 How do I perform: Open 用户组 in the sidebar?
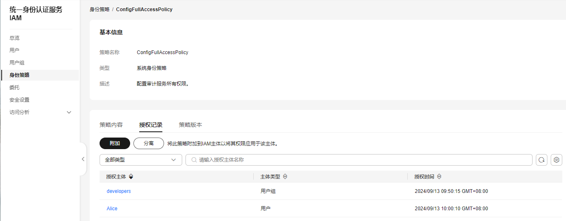[x=17, y=63]
